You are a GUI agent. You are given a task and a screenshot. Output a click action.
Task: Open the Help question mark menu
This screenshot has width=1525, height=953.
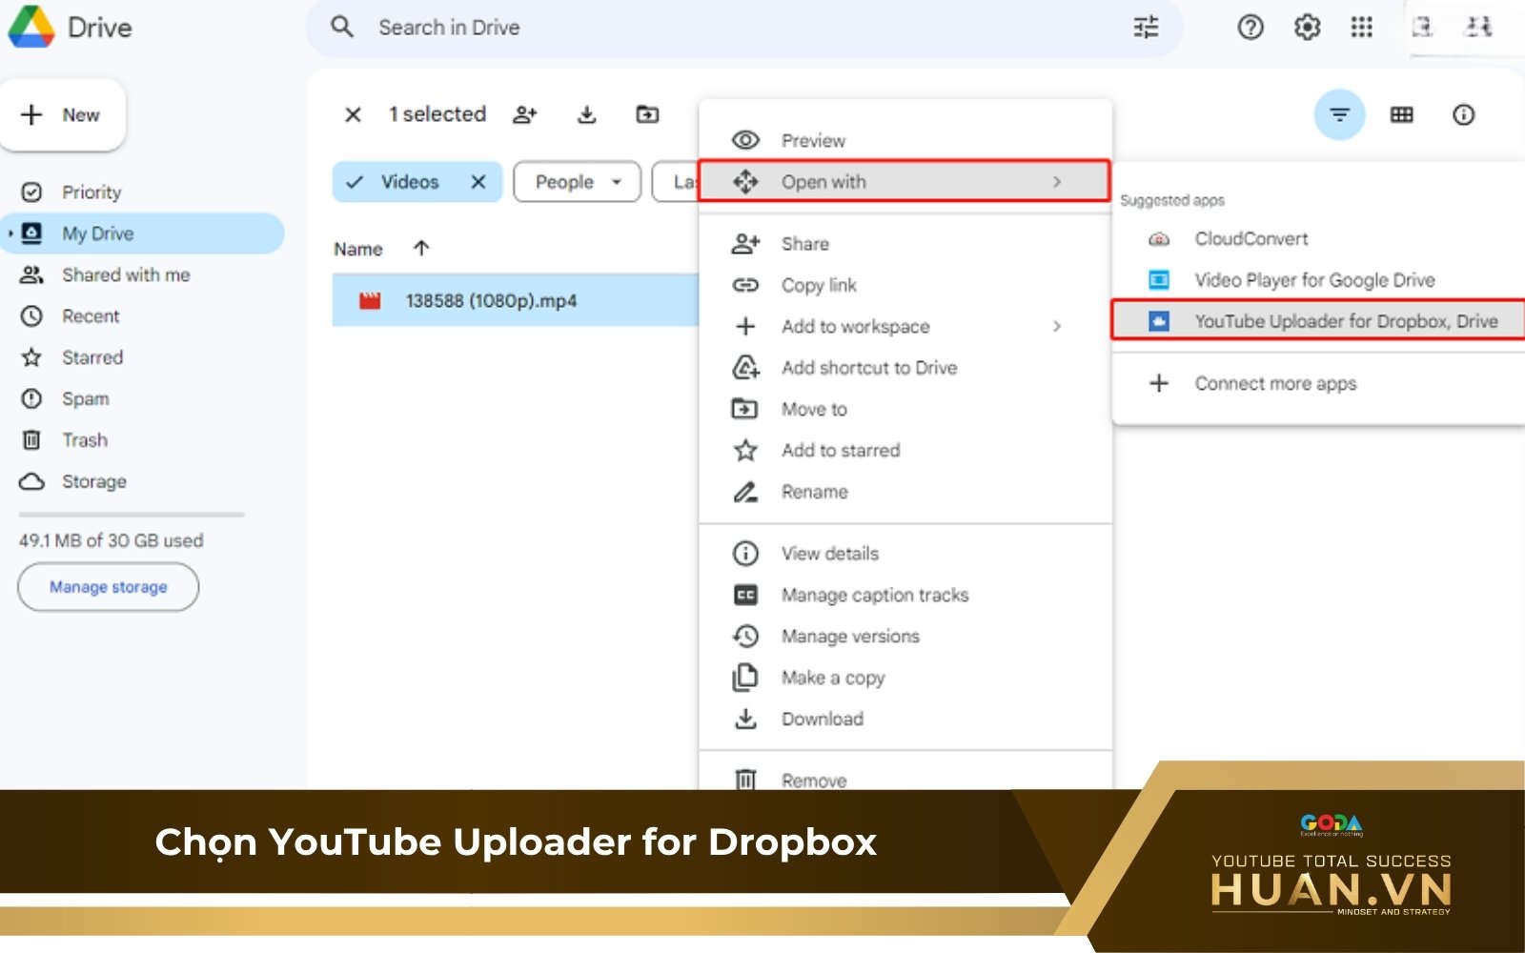tap(1250, 28)
